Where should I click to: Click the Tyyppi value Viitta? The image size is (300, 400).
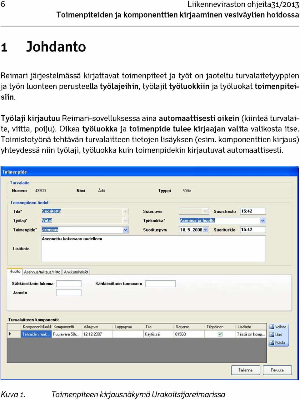point(187,191)
